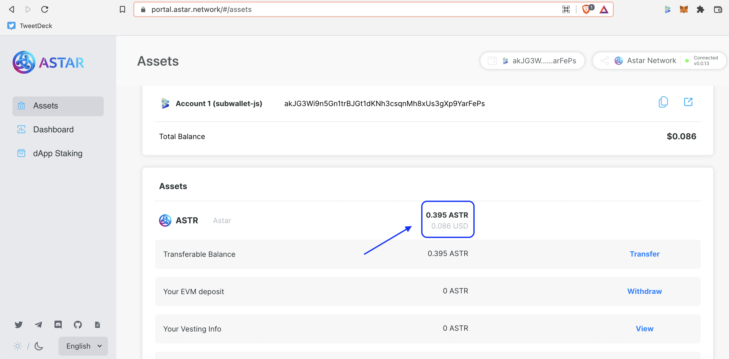Open the TweetDeck bookmark
This screenshot has height=359, width=729.
click(x=30, y=26)
